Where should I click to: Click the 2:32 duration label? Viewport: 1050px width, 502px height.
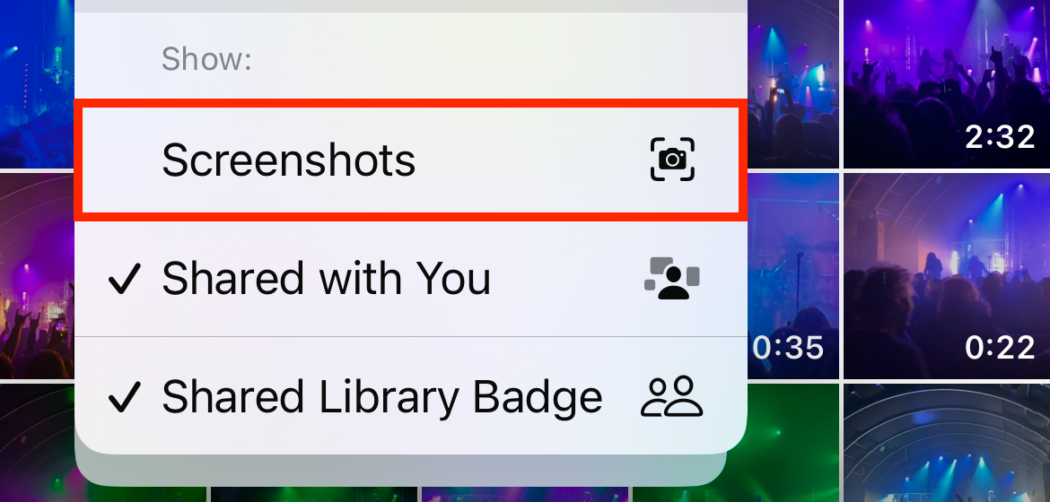(x=1000, y=138)
